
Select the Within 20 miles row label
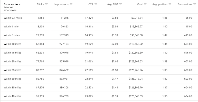[x=12, y=61]
